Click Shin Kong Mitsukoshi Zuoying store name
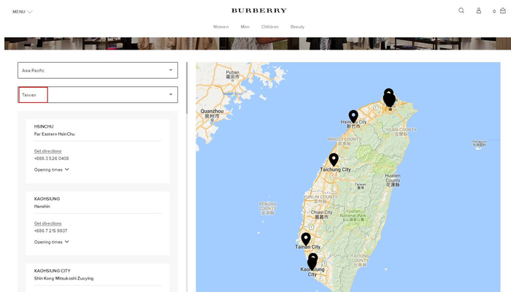 tap(64, 278)
